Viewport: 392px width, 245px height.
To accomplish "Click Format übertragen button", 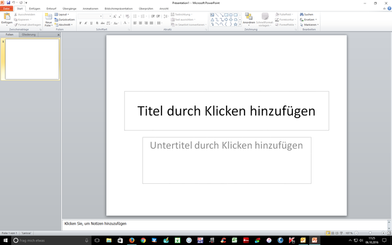I will [27, 25].
